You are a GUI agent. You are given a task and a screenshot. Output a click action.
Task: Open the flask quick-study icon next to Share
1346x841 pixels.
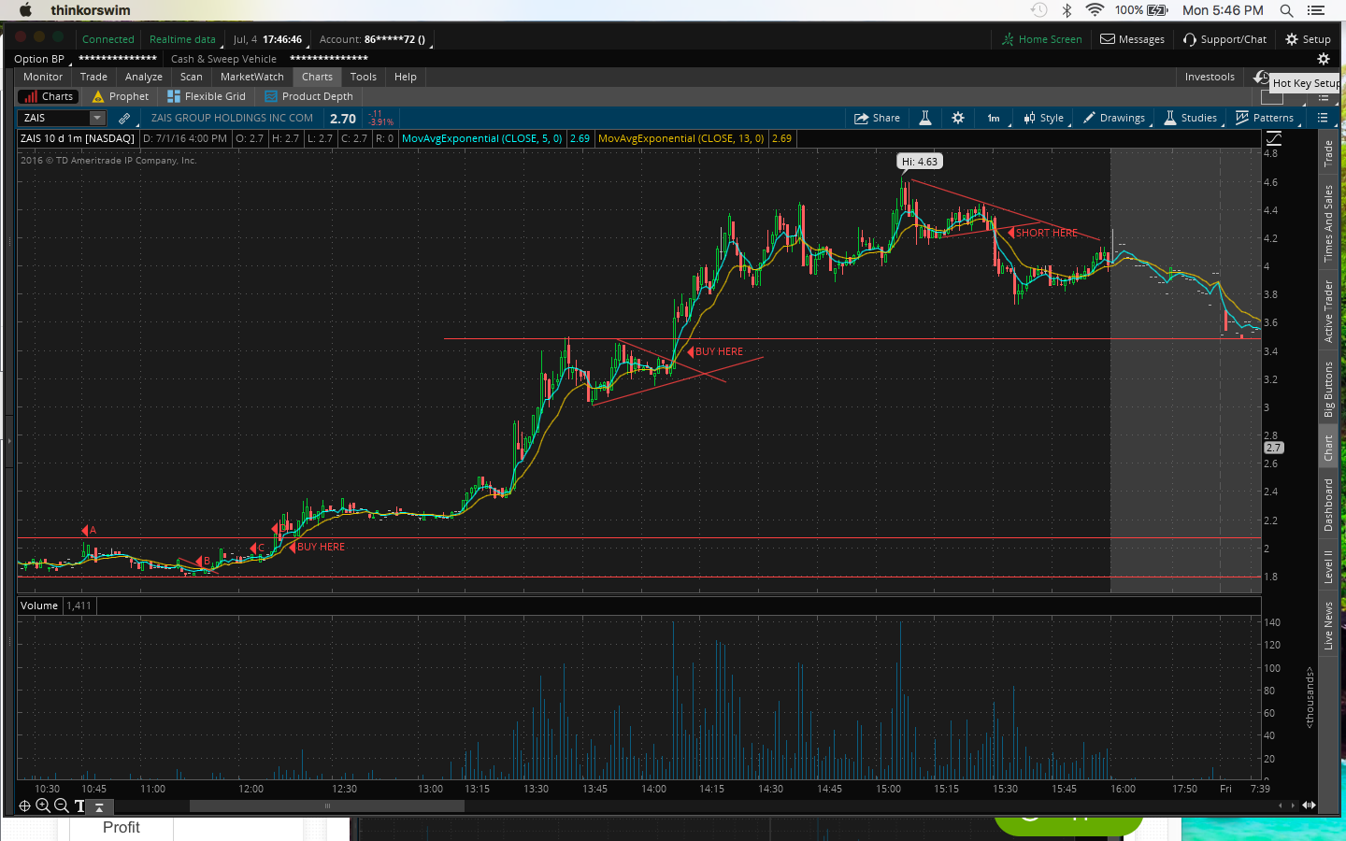tap(925, 118)
